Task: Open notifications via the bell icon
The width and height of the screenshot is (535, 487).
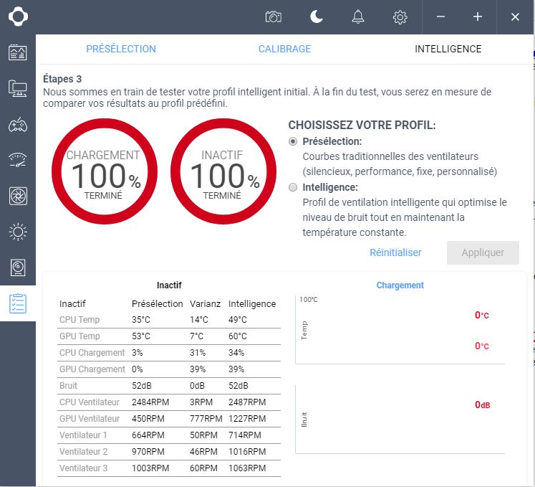Action: (x=358, y=17)
